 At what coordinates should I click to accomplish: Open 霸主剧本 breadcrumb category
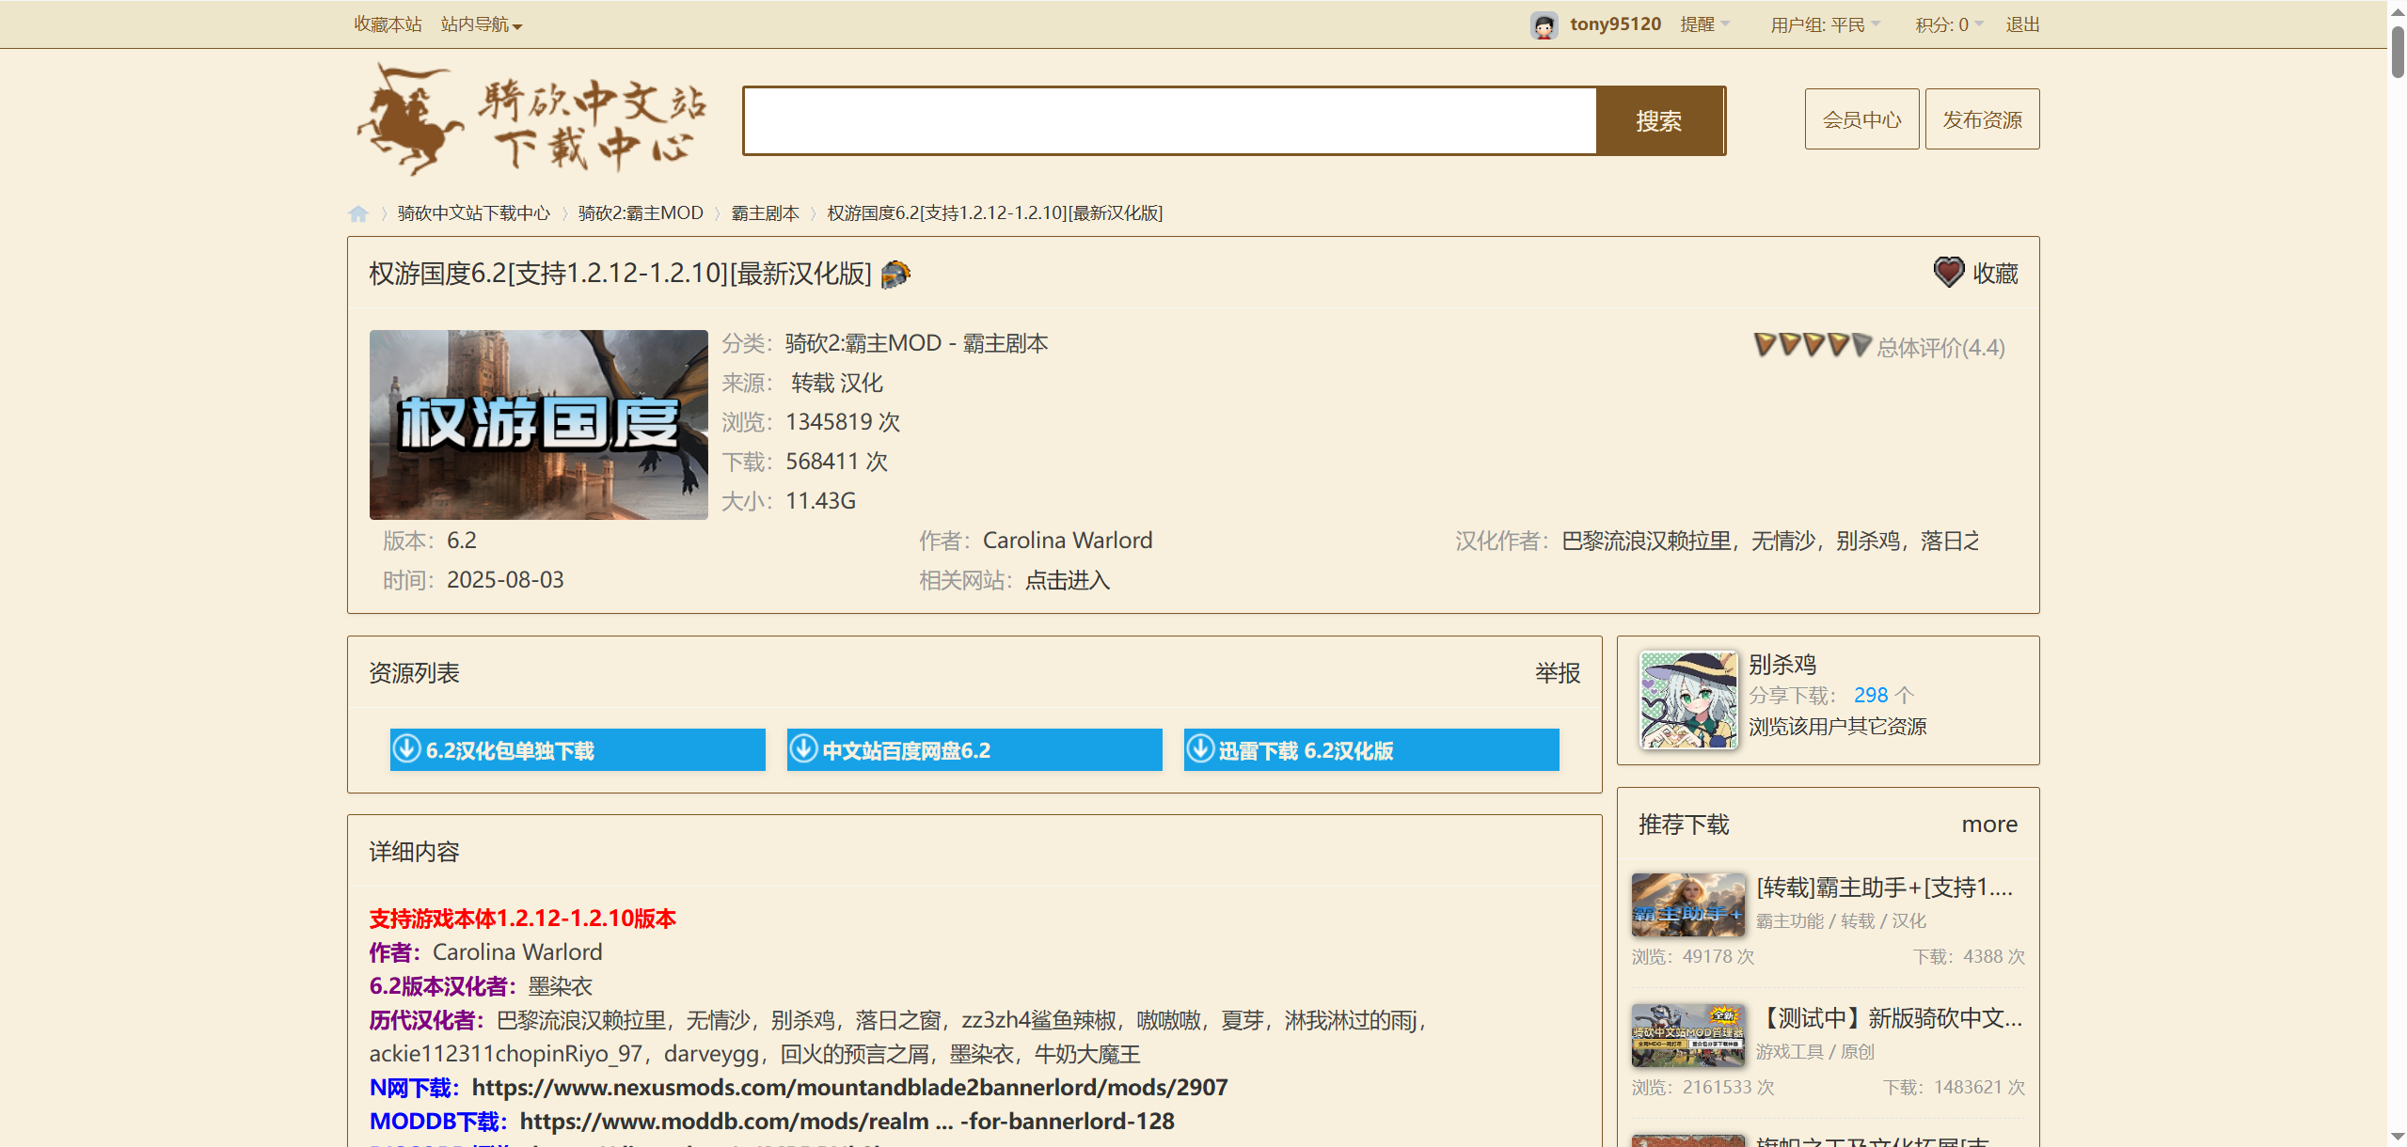765,213
